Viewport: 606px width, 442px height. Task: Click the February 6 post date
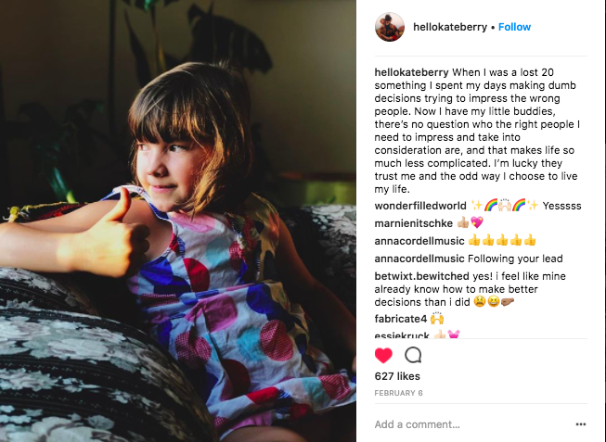pos(398,393)
